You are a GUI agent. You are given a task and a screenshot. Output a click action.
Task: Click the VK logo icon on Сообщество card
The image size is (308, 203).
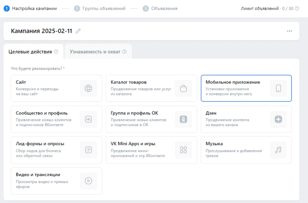(x=88, y=119)
